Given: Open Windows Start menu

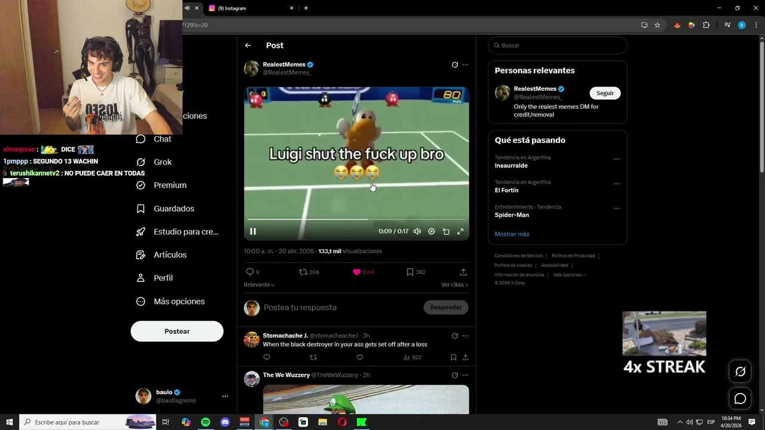Looking at the screenshot, I should click(10, 422).
